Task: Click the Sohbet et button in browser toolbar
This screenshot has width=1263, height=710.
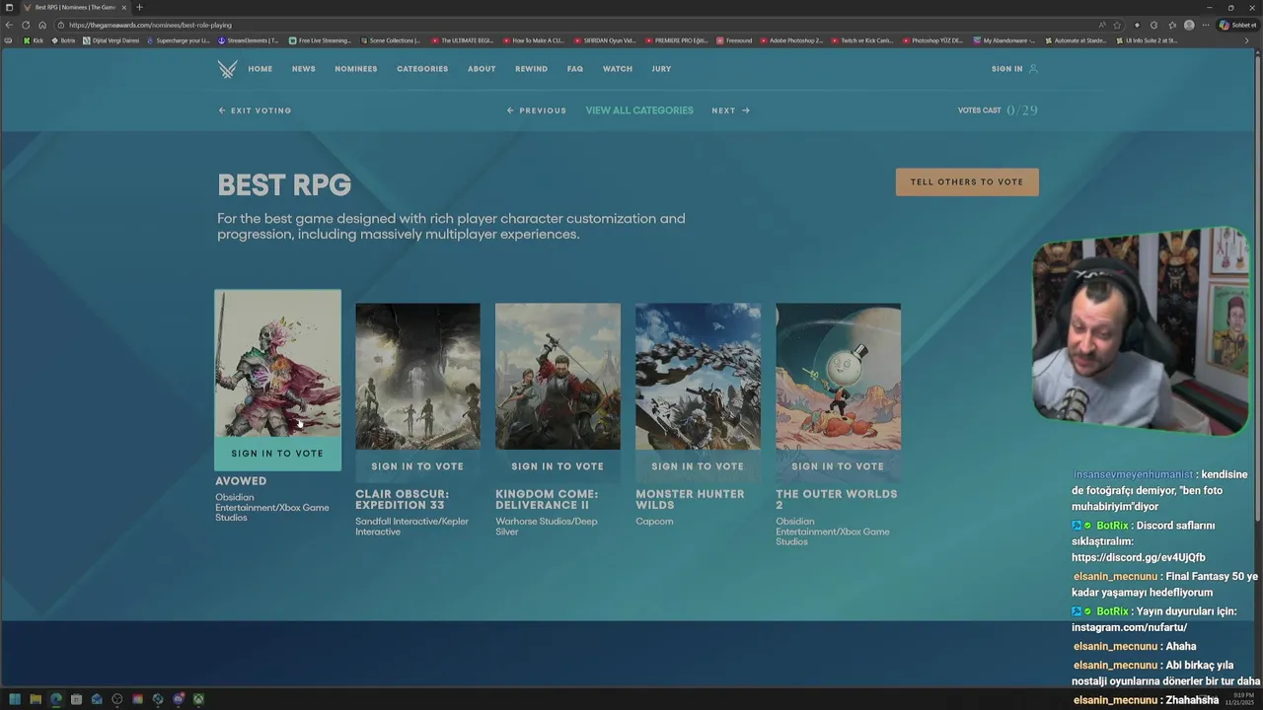Action: [1238, 25]
